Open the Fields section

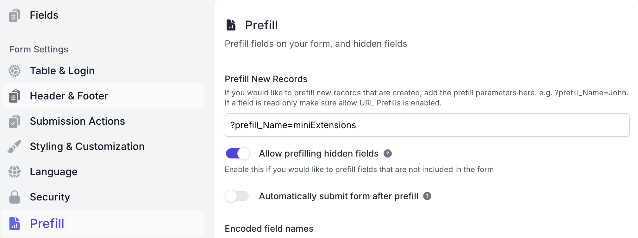[44, 15]
